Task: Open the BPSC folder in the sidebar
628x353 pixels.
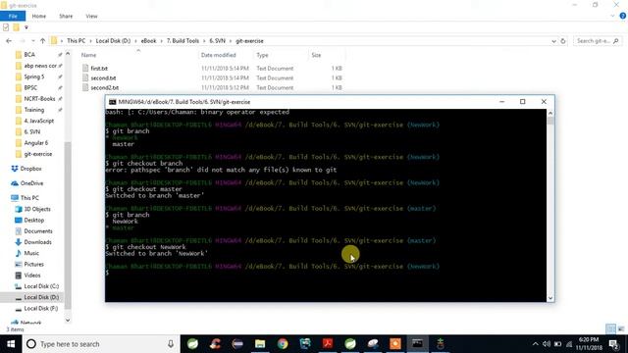Action: click(x=30, y=87)
